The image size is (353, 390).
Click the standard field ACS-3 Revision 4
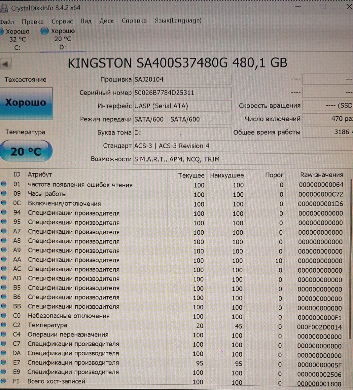point(243,146)
